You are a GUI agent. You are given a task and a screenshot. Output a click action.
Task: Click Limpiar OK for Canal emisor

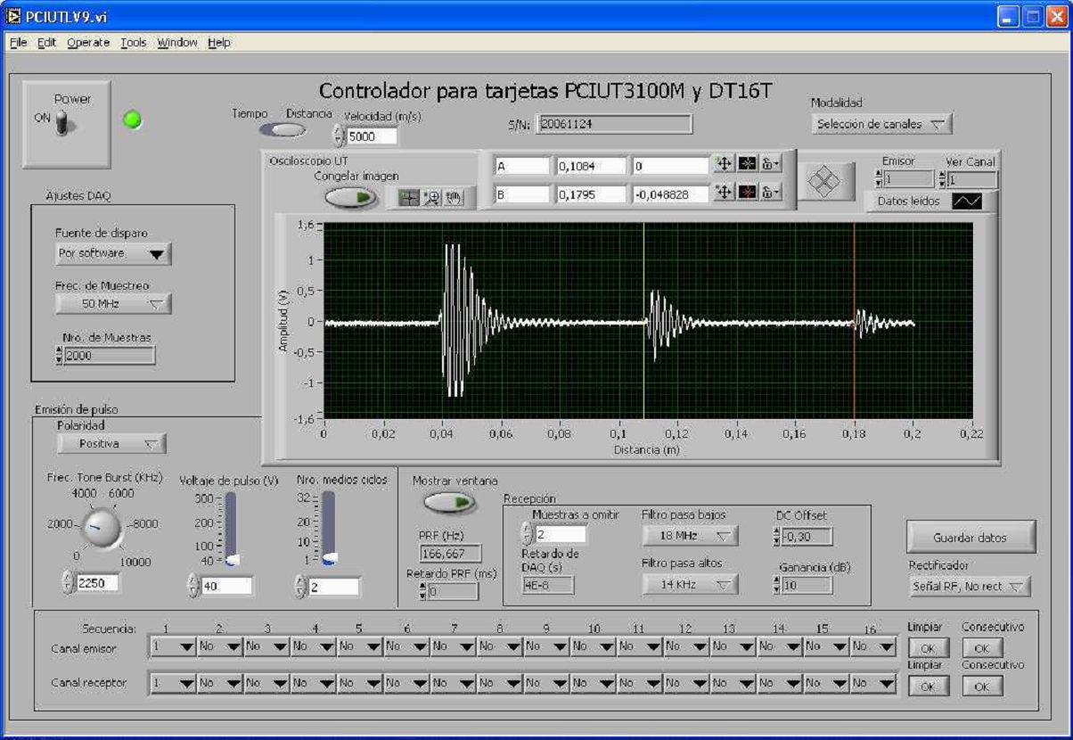pyautogui.click(x=928, y=649)
